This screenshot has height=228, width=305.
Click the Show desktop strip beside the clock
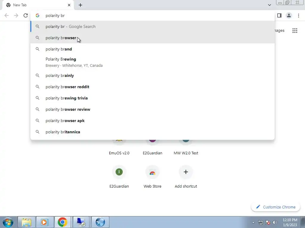click(303, 222)
